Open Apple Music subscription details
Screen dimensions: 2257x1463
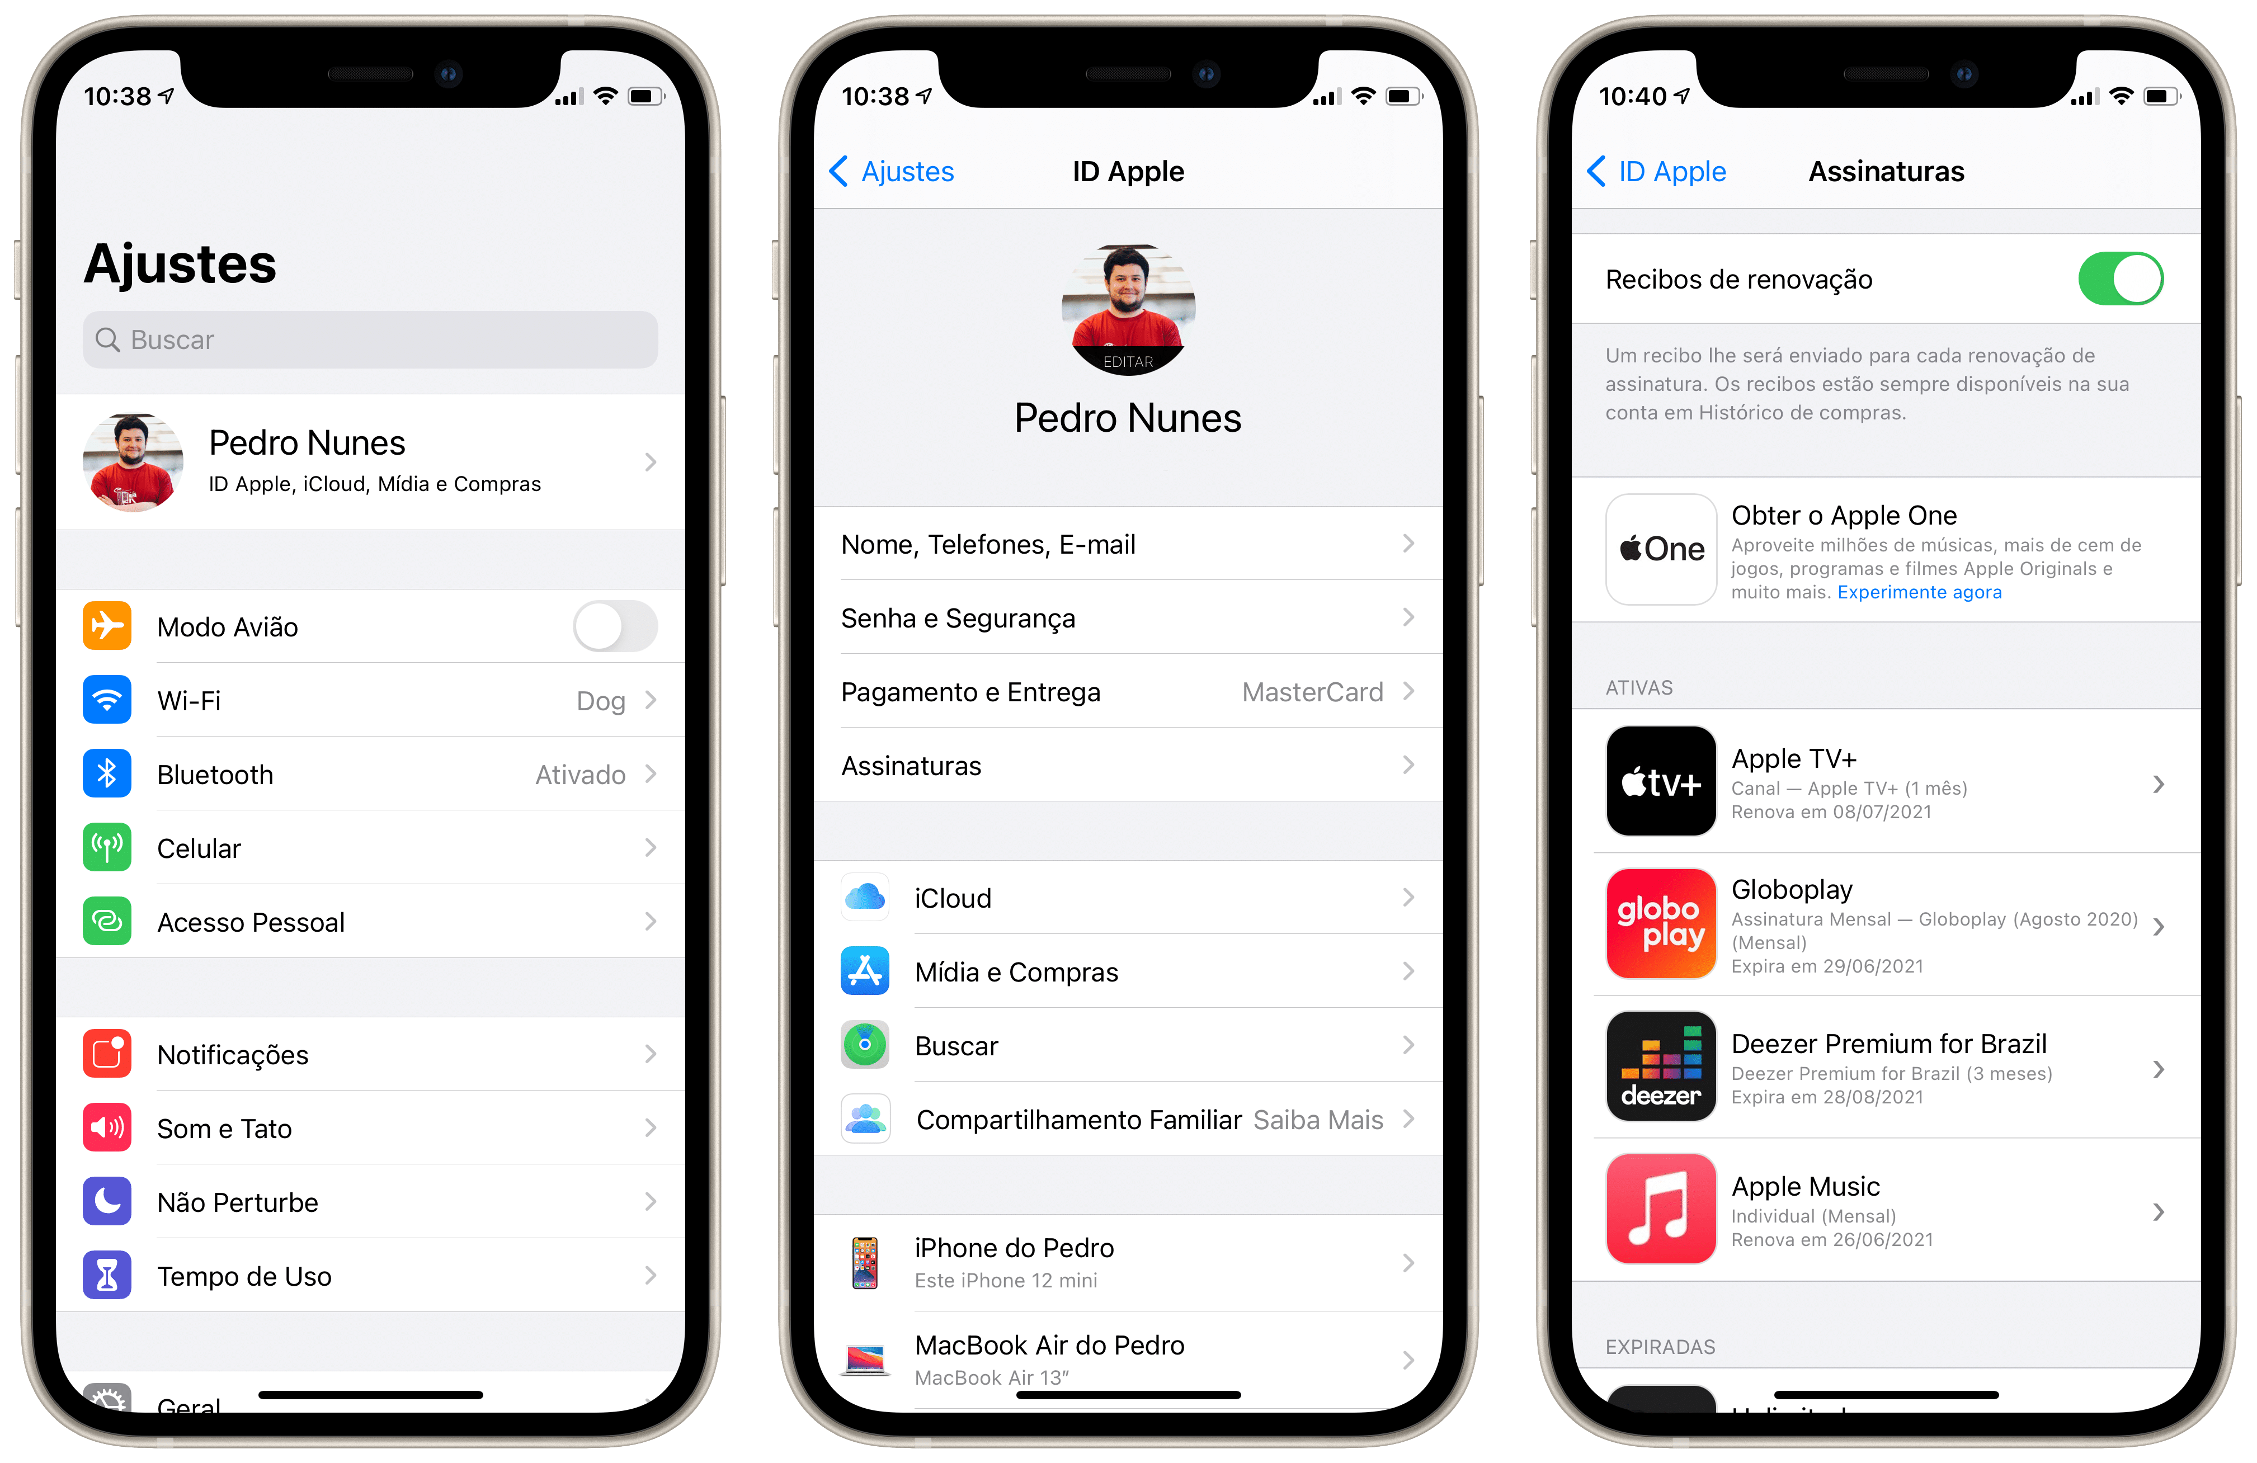click(1881, 1230)
